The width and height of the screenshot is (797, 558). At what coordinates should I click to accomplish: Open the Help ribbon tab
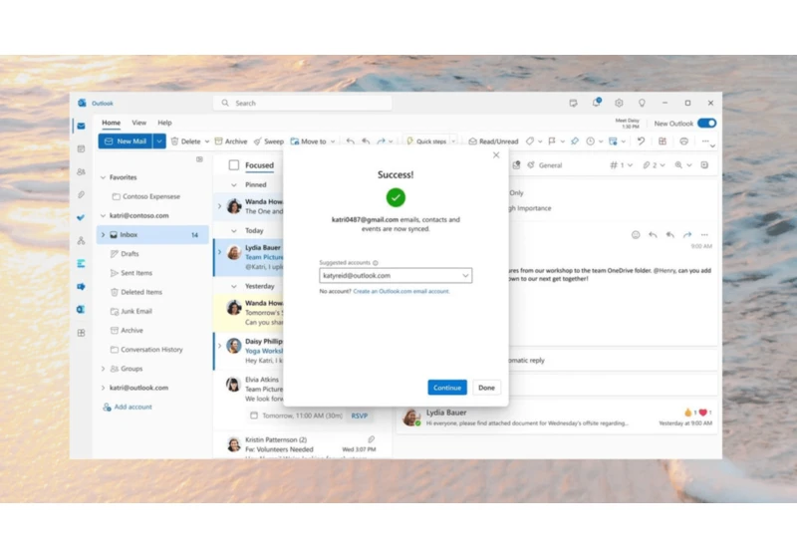164,123
